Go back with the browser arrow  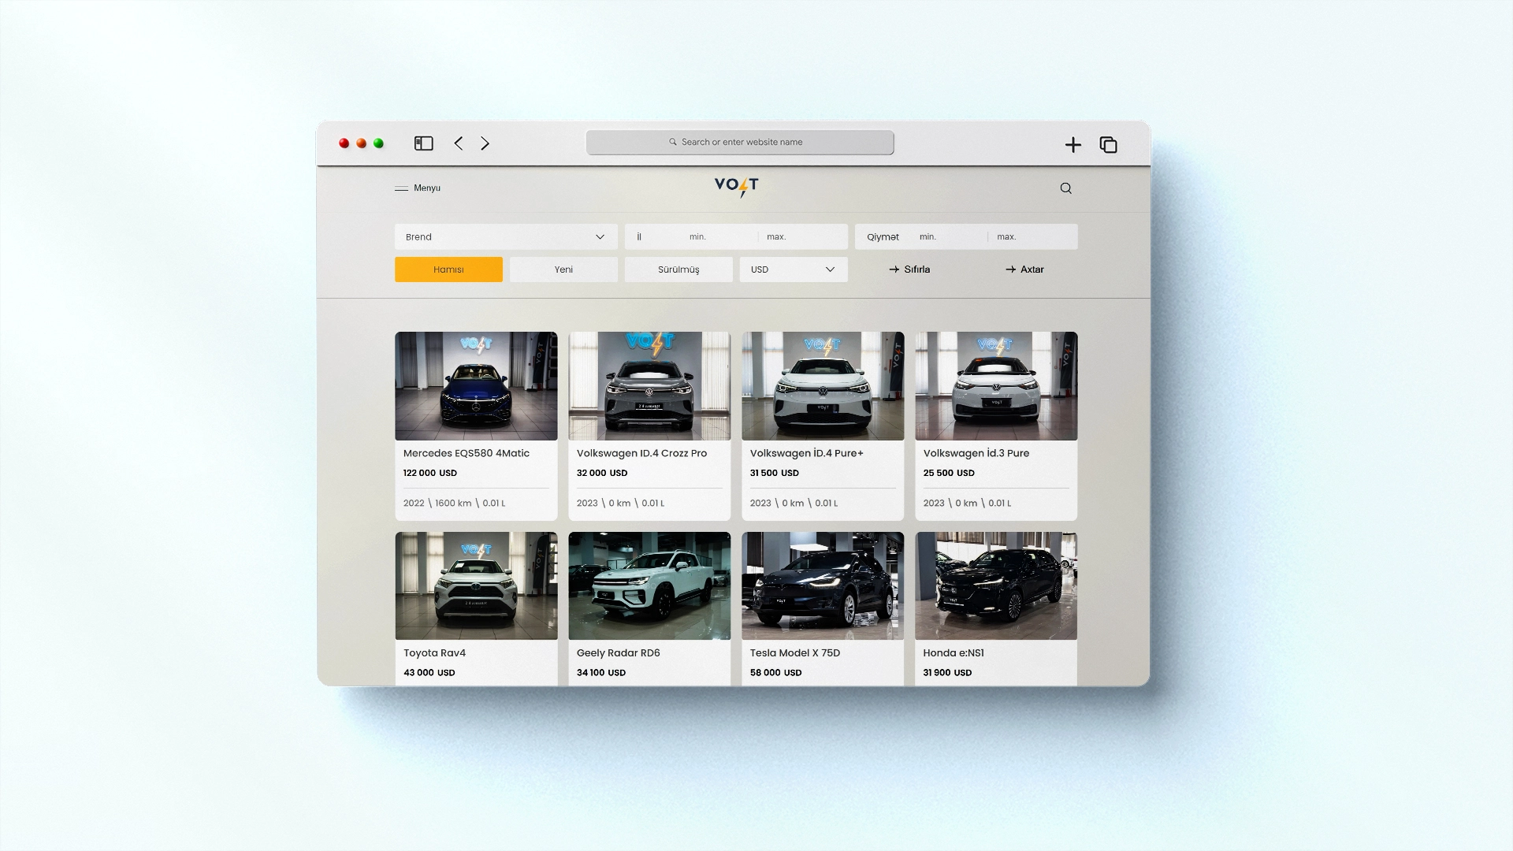459,143
